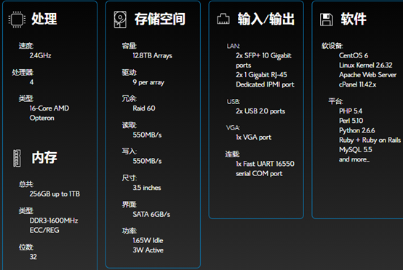Click the VGA: label
The width and height of the screenshot is (403, 270).
tap(233, 128)
